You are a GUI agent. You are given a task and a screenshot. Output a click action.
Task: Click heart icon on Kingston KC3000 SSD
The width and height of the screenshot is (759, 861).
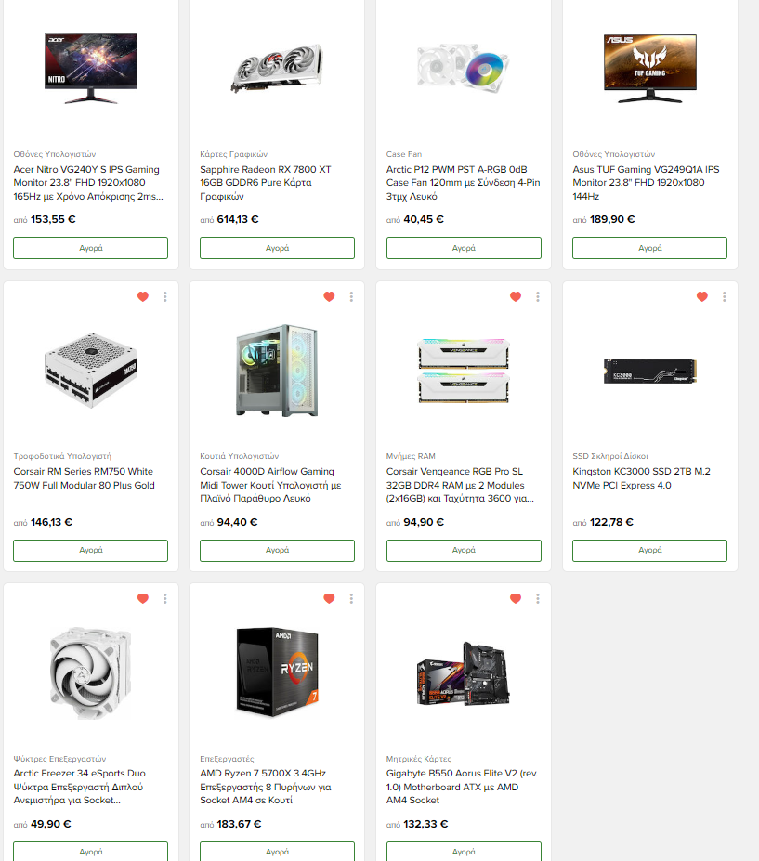click(x=702, y=296)
